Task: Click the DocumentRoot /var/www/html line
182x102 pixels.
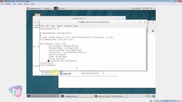Action: point(63,48)
